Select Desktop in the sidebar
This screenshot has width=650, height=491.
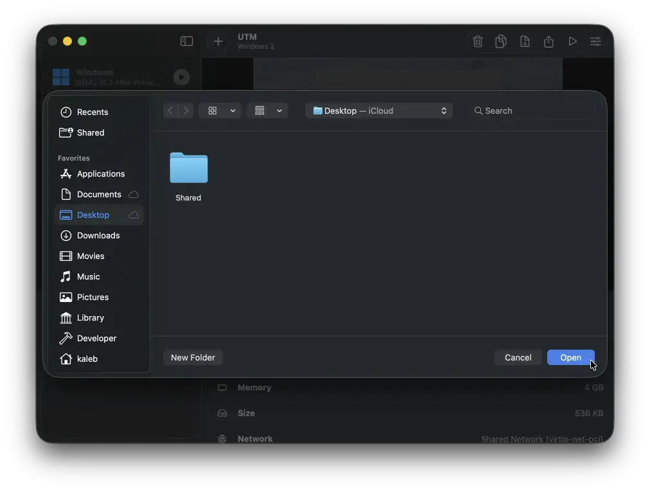pyautogui.click(x=99, y=215)
